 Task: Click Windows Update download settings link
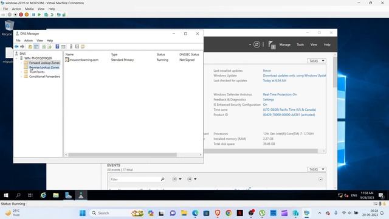click(x=294, y=75)
